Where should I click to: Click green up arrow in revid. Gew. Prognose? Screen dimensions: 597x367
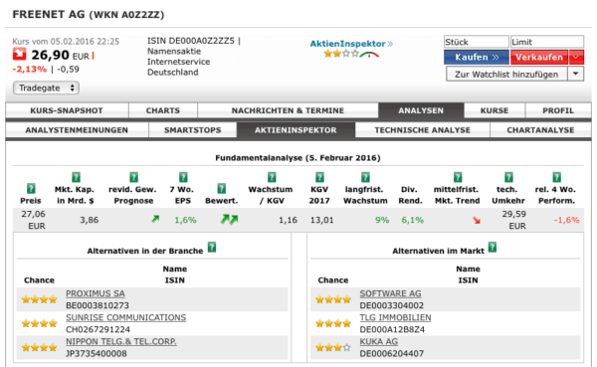155,219
